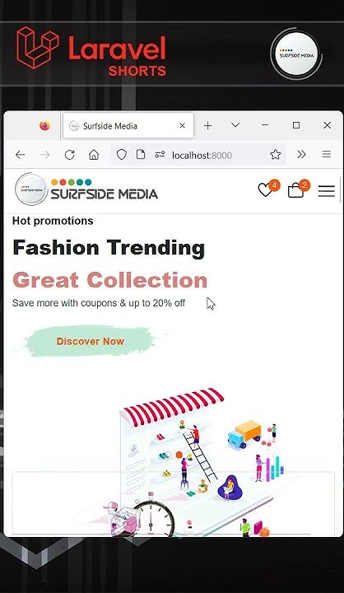The height and width of the screenshot is (593, 344).
Task: Show the page info document icon
Action: [x=141, y=154]
